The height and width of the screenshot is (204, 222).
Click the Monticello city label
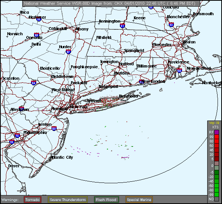[x=50, y=68]
